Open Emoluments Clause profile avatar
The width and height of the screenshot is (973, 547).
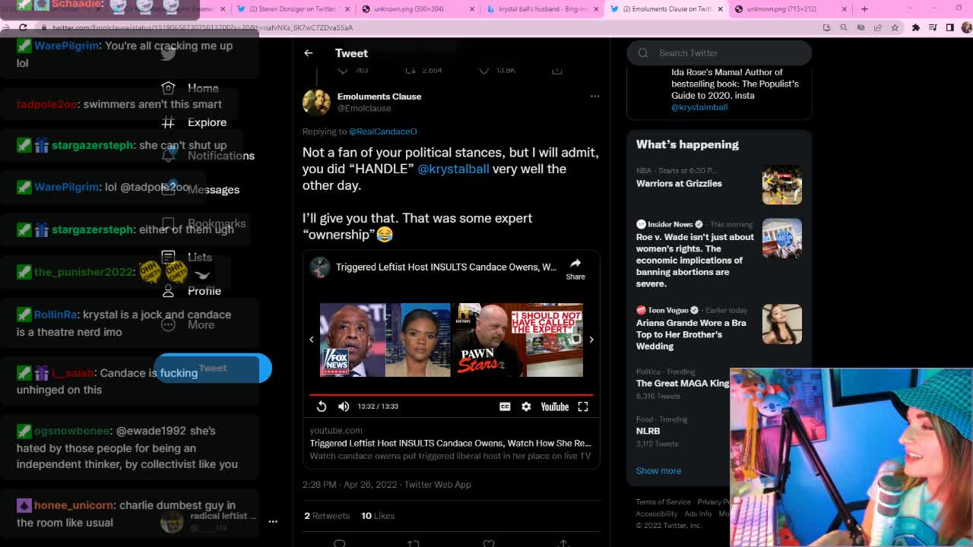[x=316, y=103]
